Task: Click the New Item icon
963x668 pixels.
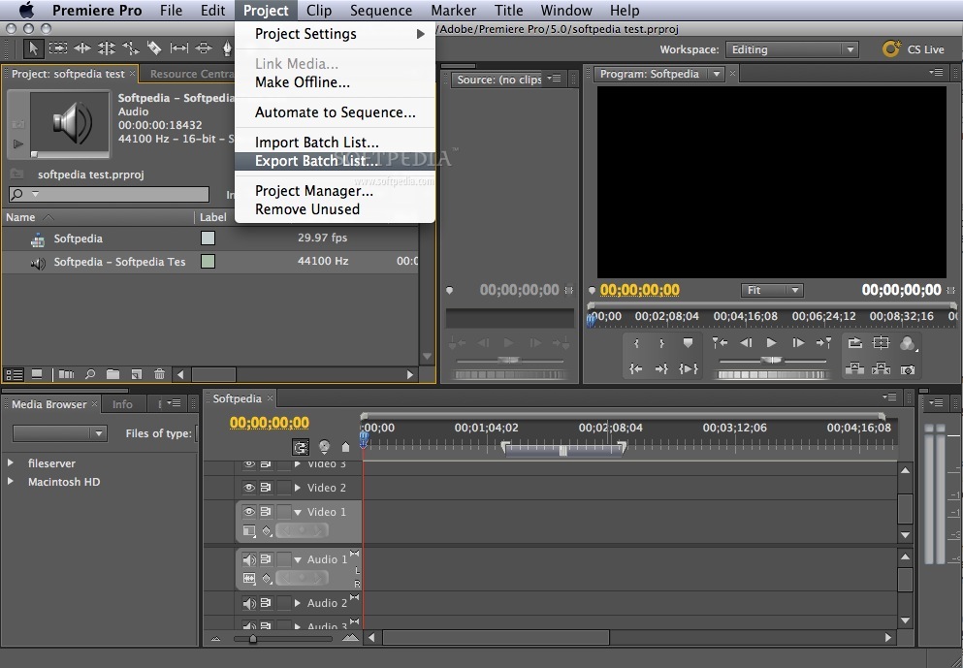Action: (x=137, y=374)
